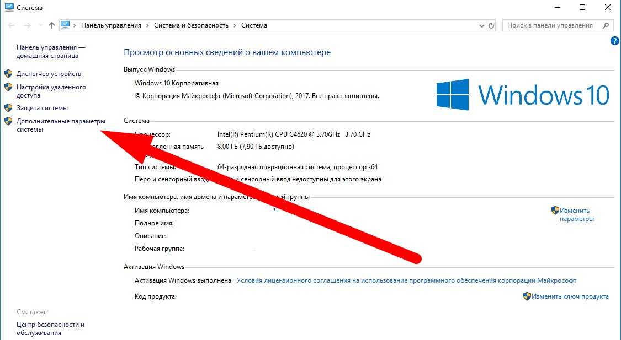Open Центр безопасности и обслуживания link
The width and height of the screenshot is (621, 340).
(x=50, y=328)
